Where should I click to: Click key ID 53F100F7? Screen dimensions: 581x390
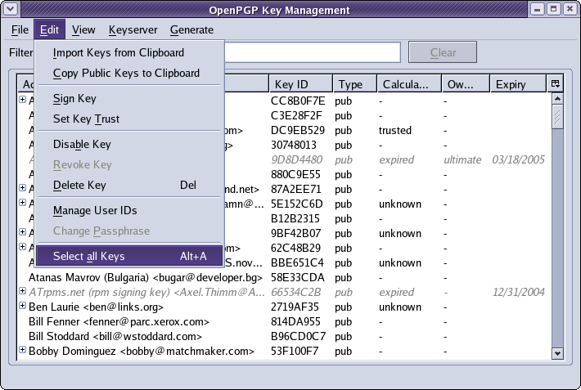click(295, 351)
